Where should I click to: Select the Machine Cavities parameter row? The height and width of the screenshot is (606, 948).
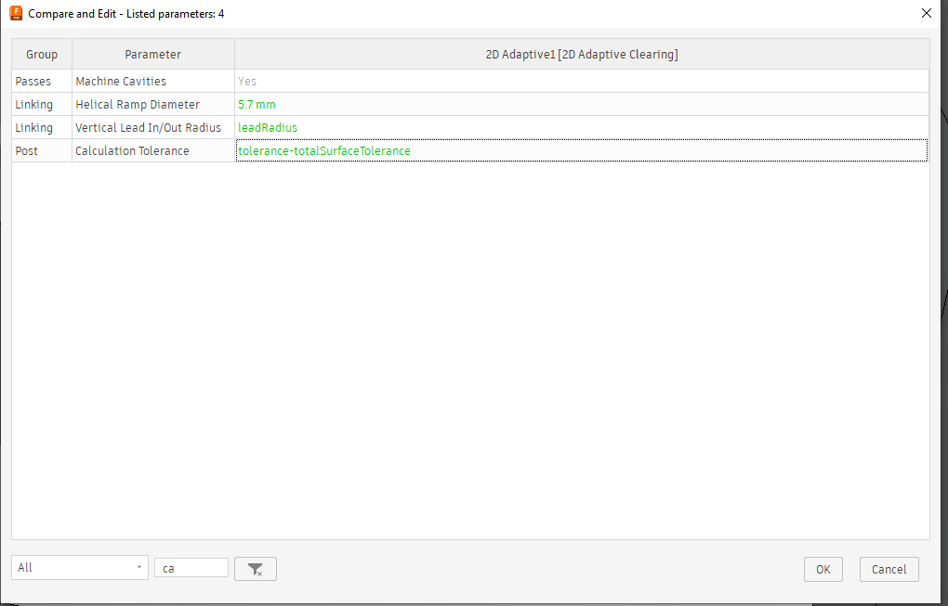click(120, 81)
